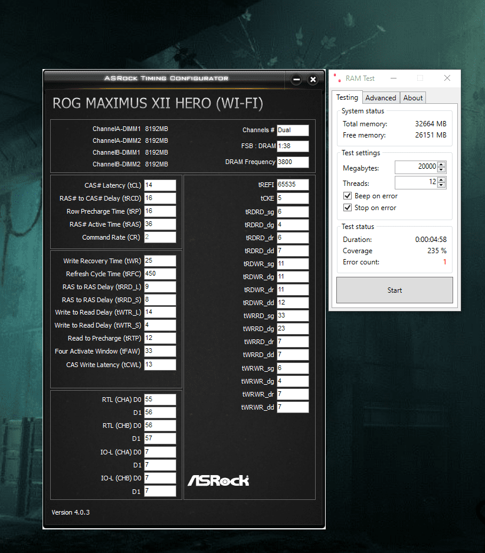Click the ASRock logo
The width and height of the screenshot is (485, 553).
(218, 480)
